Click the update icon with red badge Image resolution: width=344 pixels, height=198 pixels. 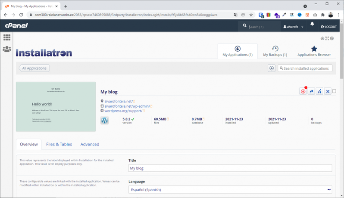[303, 91]
